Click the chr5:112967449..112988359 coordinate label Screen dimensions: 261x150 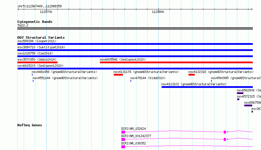click(40, 6)
